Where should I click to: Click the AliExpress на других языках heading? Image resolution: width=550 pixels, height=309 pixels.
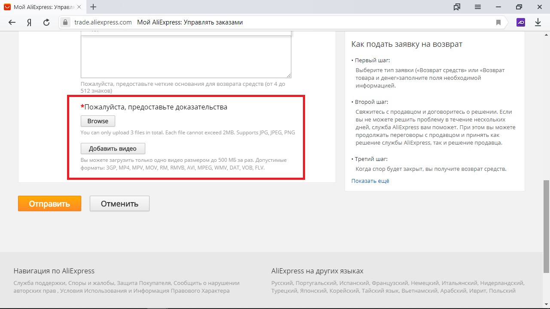pos(318,271)
